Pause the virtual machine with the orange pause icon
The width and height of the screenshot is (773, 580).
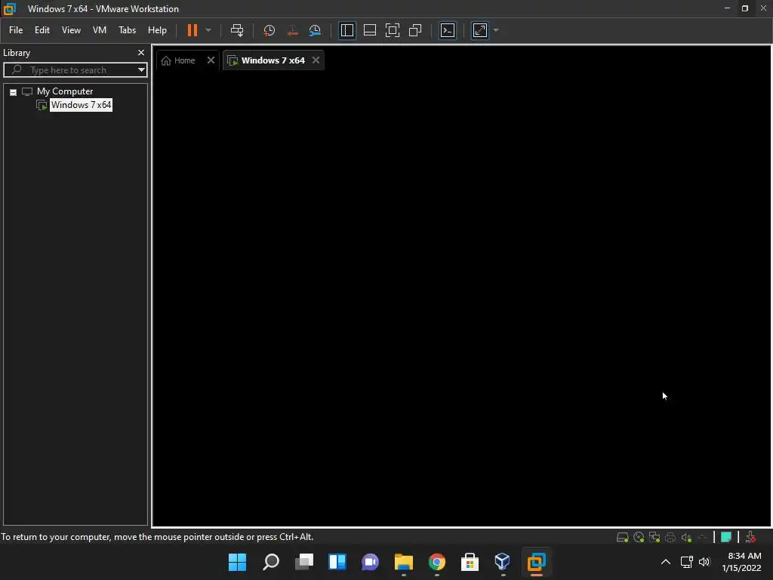(192, 30)
